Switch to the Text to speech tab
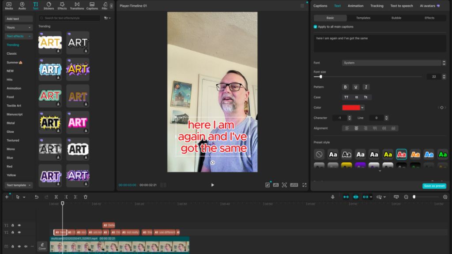Screen dimensions: 452x254 click(x=402, y=6)
